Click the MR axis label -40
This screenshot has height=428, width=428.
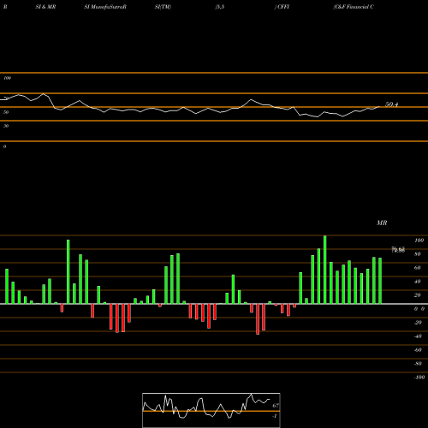click(418, 336)
